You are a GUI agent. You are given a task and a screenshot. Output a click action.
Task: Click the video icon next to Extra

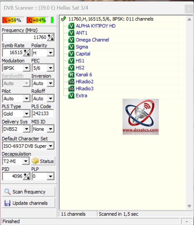pyautogui.click(x=71, y=96)
